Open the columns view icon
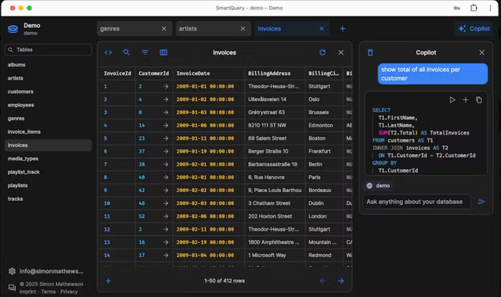Screen dimensions: 501x297 [x=164, y=52]
